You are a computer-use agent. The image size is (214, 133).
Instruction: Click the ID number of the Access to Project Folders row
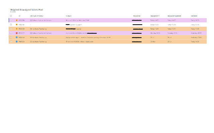[21, 33]
